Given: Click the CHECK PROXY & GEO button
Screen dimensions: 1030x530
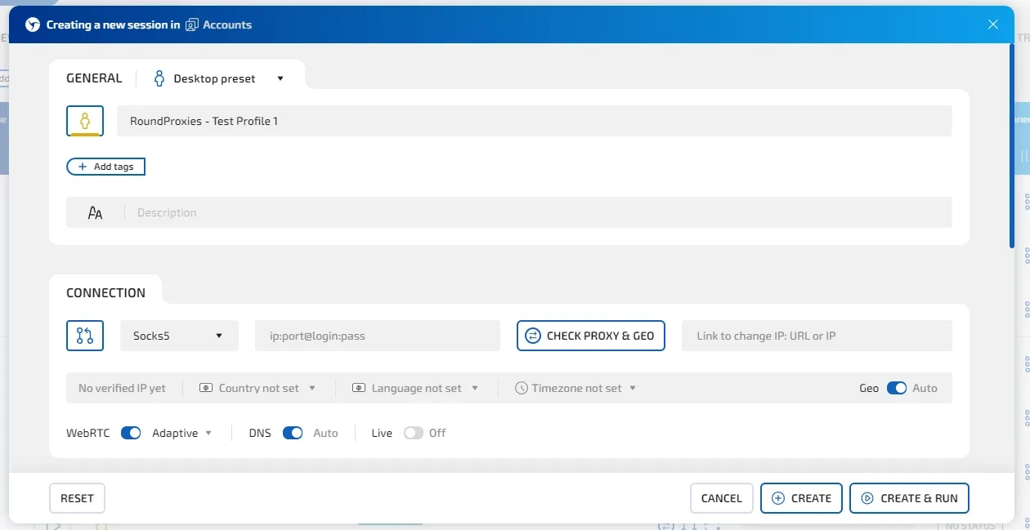Looking at the screenshot, I should point(591,336).
